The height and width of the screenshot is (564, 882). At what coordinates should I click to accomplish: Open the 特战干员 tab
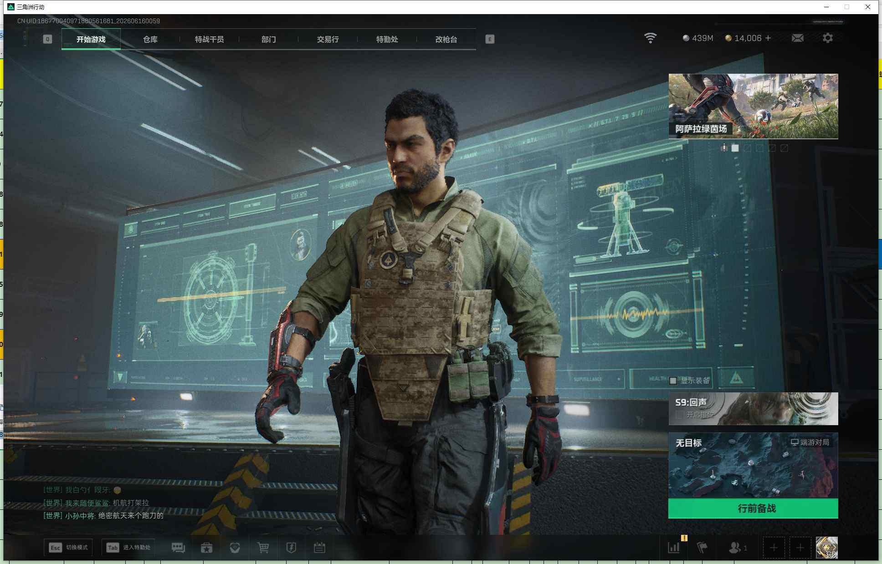tap(210, 39)
